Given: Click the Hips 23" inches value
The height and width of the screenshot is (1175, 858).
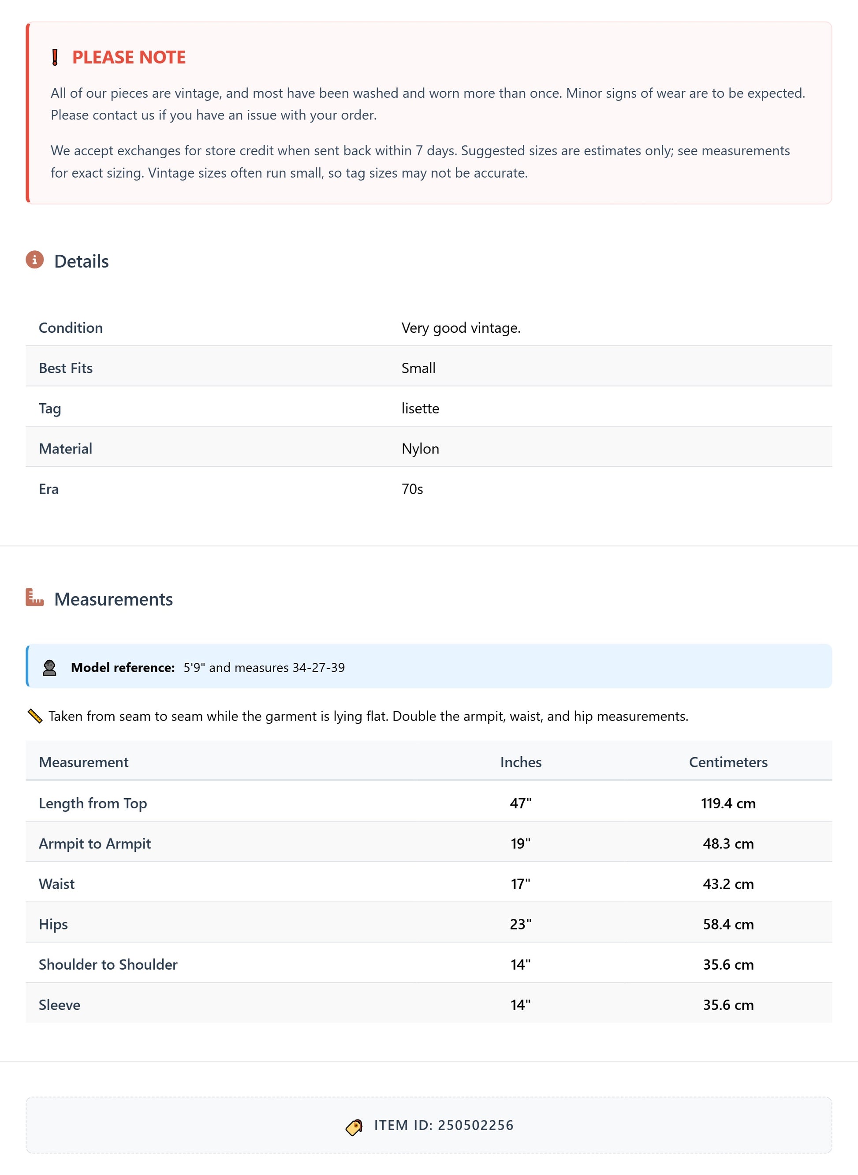Looking at the screenshot, I should click(520, 924).
